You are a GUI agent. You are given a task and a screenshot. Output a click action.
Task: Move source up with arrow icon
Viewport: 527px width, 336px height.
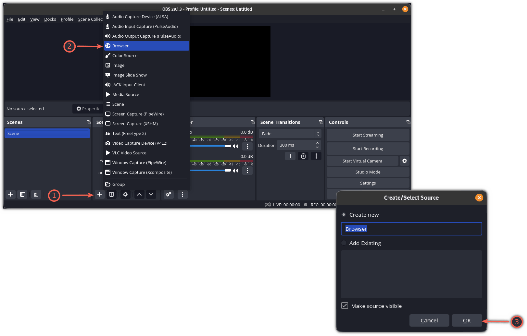139,194
